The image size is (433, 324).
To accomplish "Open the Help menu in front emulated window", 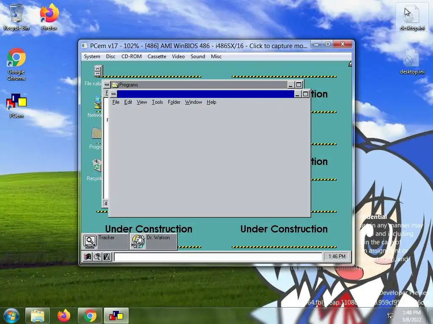I will [x=211, y=102].
